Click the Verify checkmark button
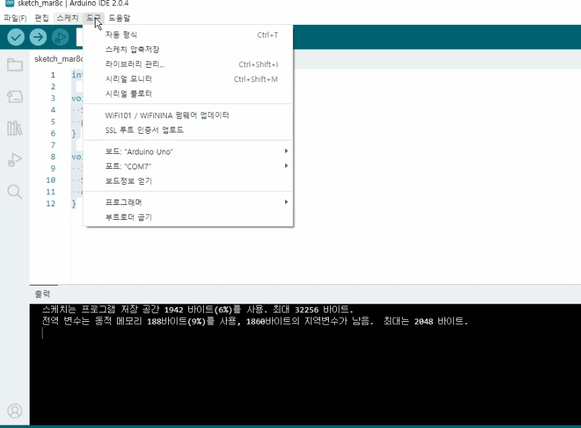This screenshot has width=581, height=428. click(16, 37)
